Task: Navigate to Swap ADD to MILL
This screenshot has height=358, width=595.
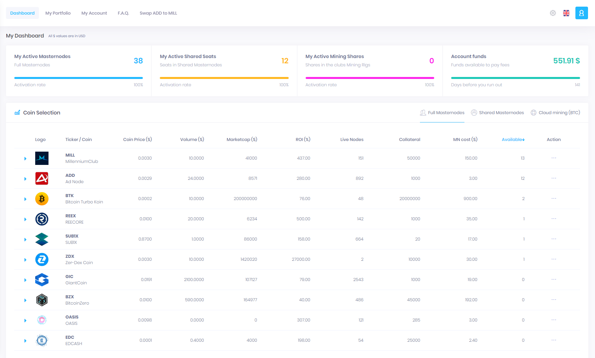Action: [158, 13]
